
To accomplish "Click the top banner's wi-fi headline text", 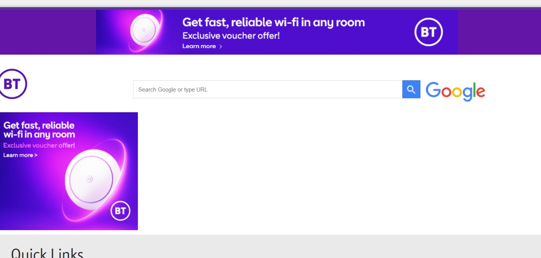I will click(x=274, y=23).
